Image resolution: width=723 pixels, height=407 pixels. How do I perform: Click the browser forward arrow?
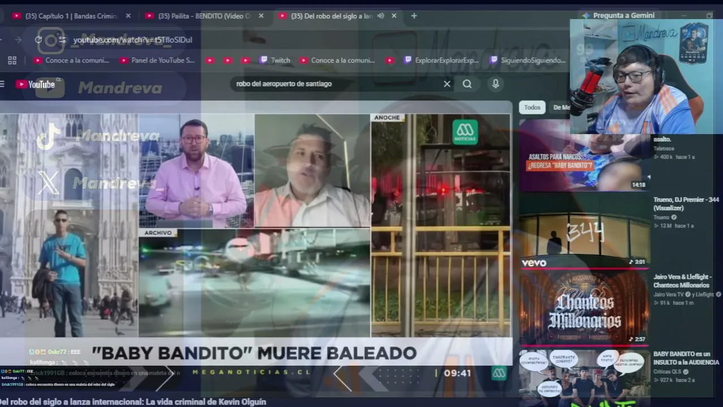click(x=18, y=40)
